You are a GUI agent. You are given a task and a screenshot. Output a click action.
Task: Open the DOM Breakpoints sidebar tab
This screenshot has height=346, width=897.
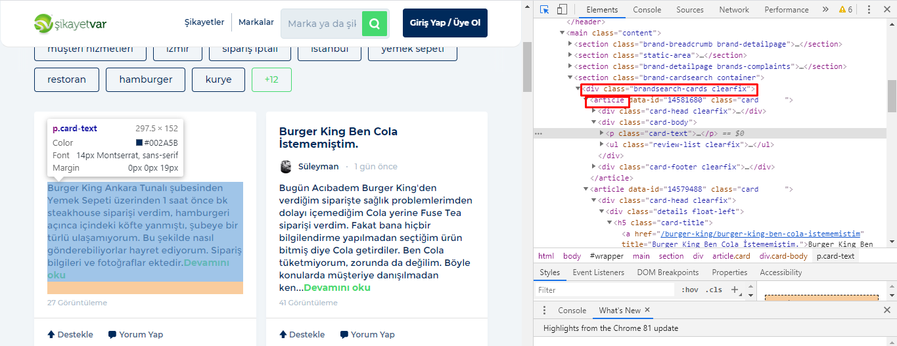click(x=668, y=272)
